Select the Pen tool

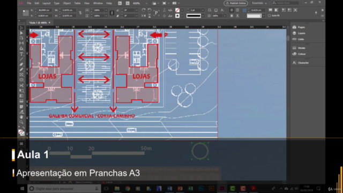tap(21, 64)
